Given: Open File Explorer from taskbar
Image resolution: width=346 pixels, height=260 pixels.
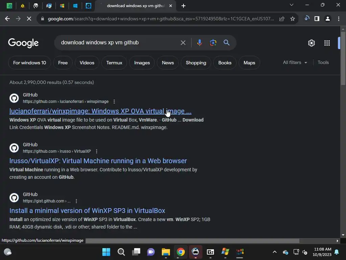Looking at the screenshot, I should point(166,252).
